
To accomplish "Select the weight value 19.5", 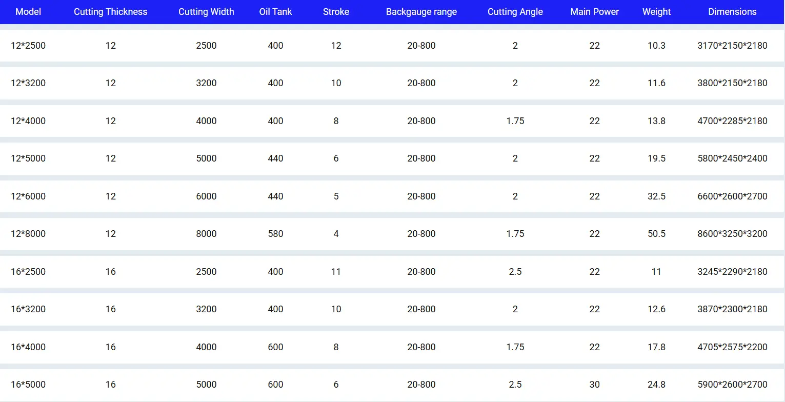I will click(x=656, y=158).
